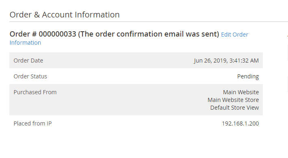Click the blue 'Information' link text

[25, 43]
